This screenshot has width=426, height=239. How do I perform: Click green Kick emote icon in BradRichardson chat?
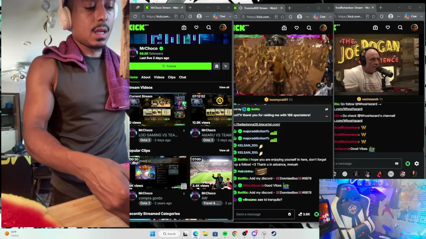click(408, 163)
